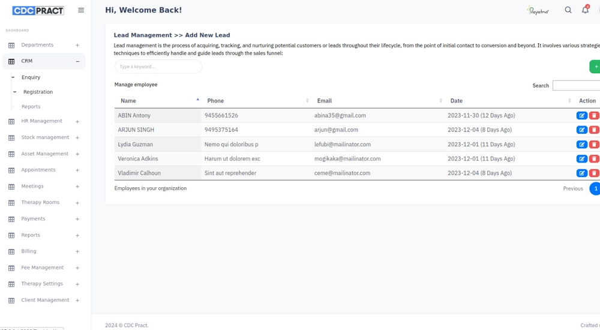Collapse the CRM menu section
600x330 pixels.
tap(77, 61)
